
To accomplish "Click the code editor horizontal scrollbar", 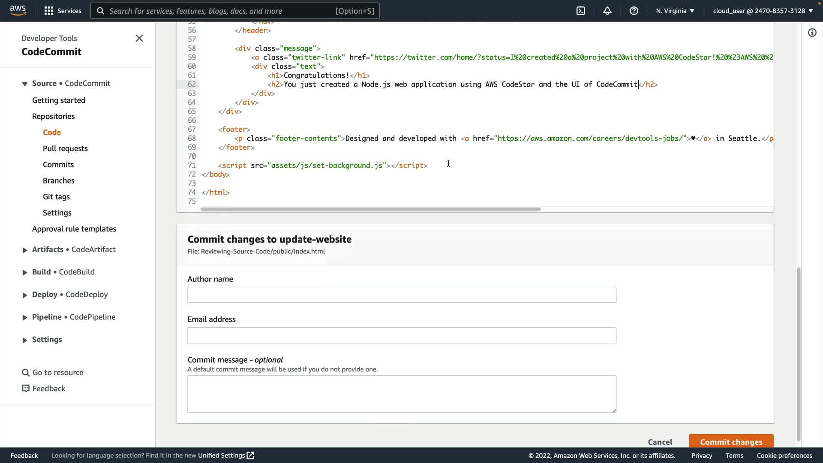I will (x=370, y=209).
